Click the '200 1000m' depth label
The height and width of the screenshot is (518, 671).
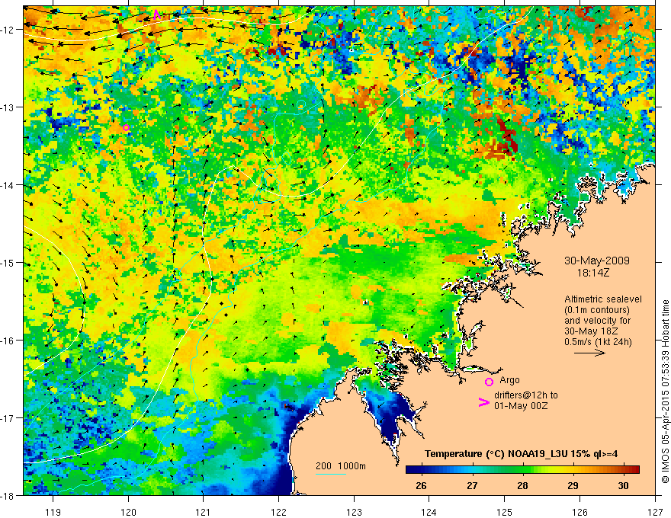(341, 466)
